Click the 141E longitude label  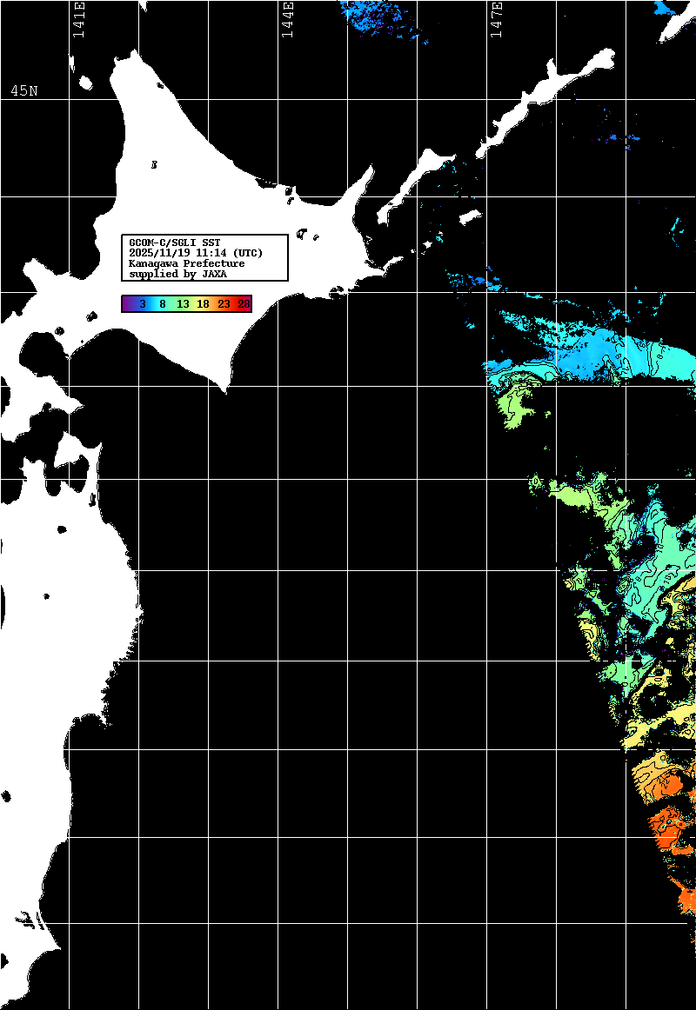79,20
